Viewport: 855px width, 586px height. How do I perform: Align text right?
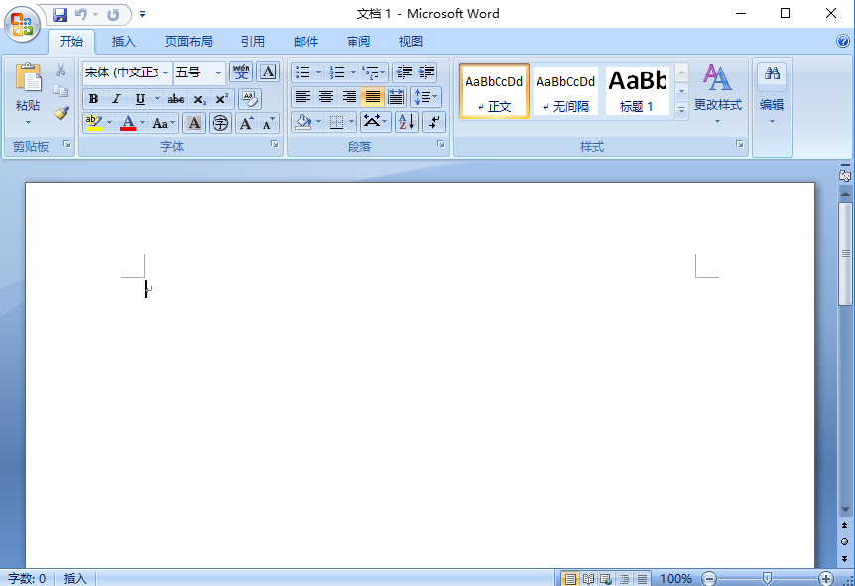point(349,97)
